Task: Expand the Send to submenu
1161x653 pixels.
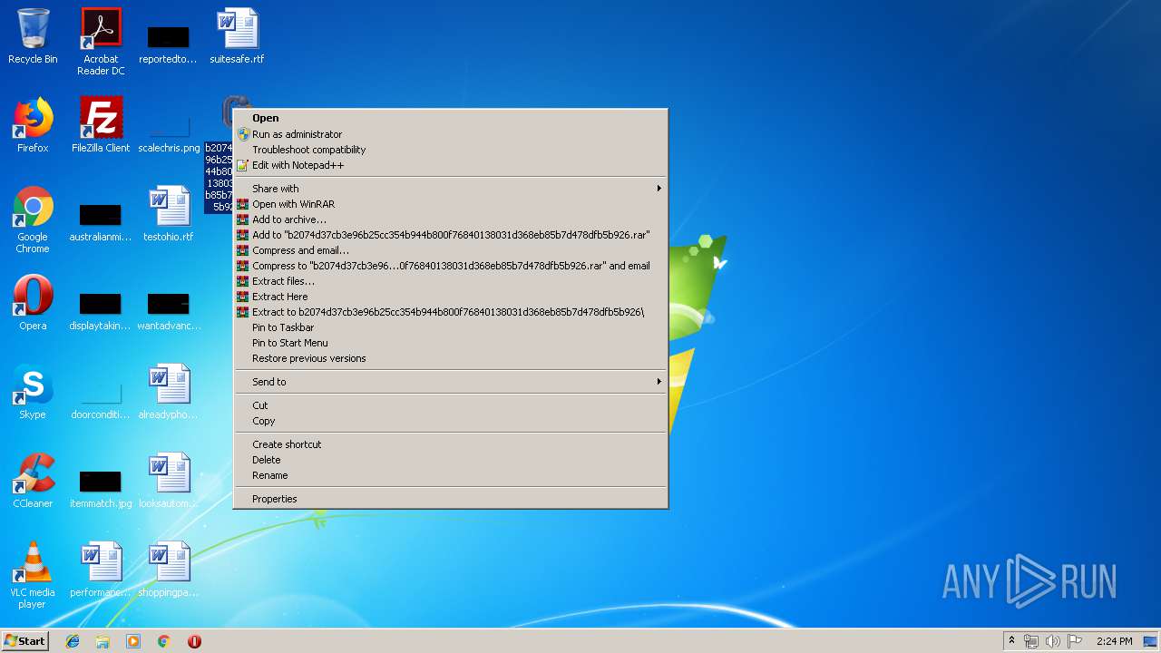Action: click(x=450, y=382)
